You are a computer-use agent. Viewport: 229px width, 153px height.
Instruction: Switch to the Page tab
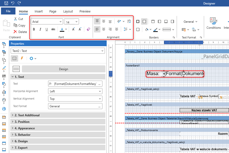pos(53,11)
